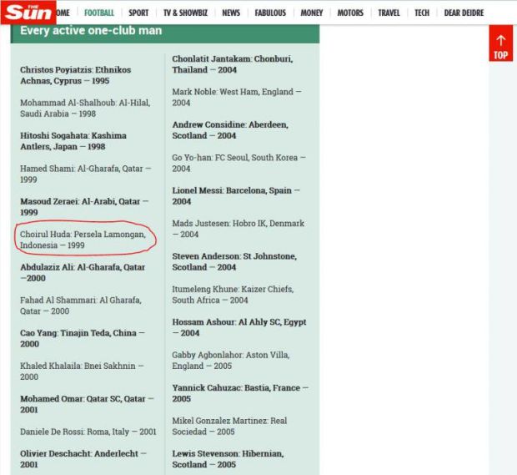Open the Sport section
Image resolution: width=517 pixels, height=475 pixels.
(x=138, y=13)
